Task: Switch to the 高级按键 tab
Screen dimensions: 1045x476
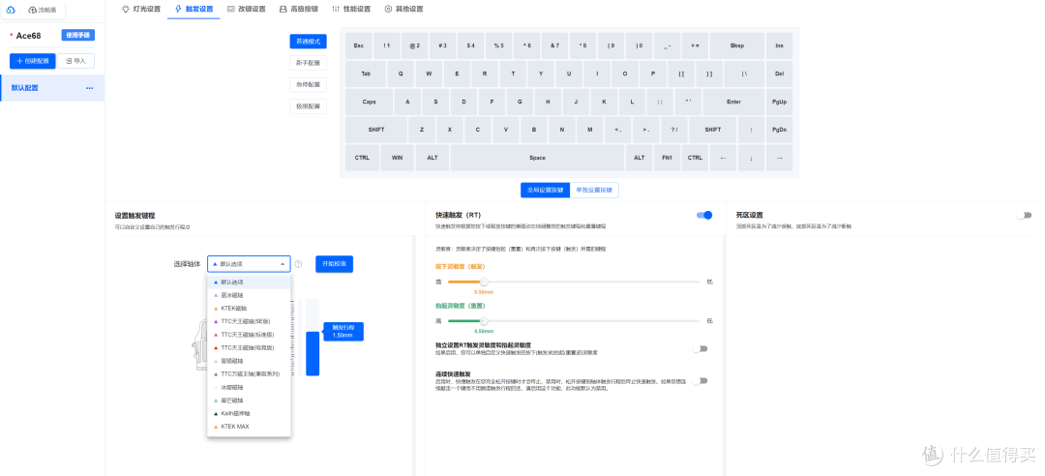Action: (x=299, y=10)
